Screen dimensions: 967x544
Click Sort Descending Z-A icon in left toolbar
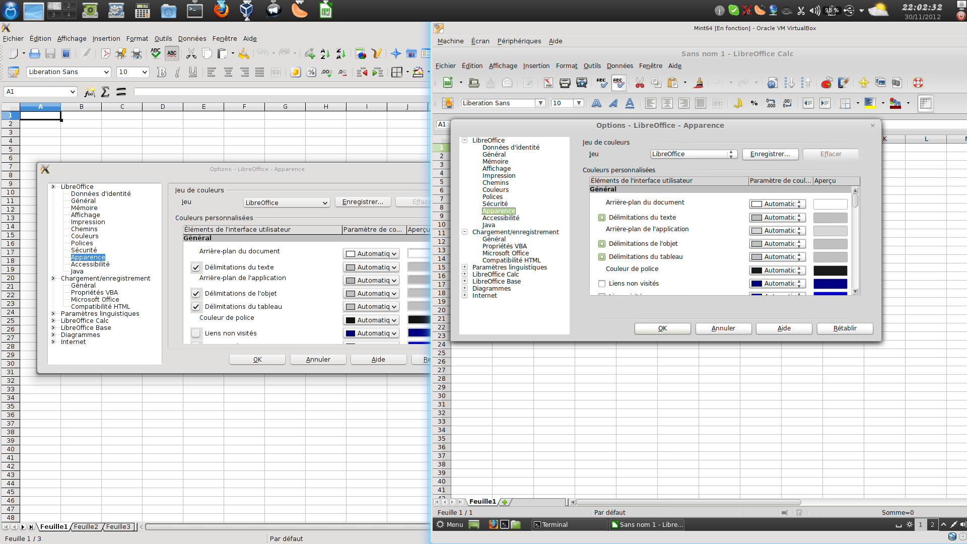(340, 53)
